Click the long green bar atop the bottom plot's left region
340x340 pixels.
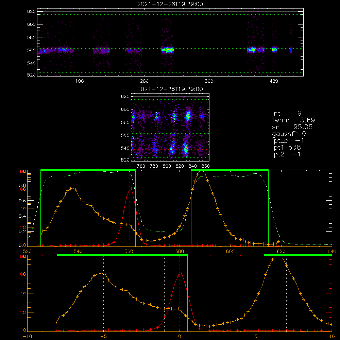point(122,255)
